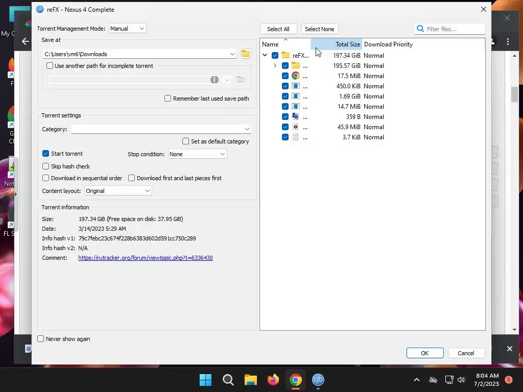This screenshot has width=523, height=392.
Task: Click the folder icon in 195.57 GiB row
Action: tap(296, 65)
